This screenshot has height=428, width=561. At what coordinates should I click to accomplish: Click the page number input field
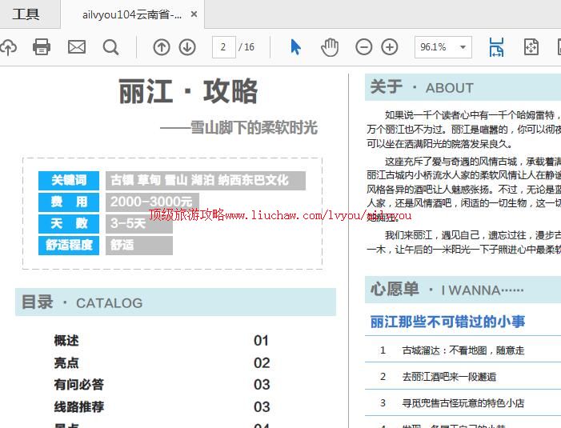223,47
